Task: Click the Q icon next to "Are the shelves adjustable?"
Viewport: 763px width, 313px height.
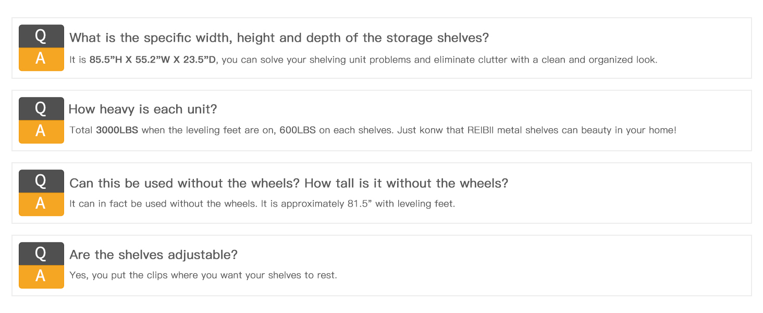Action: click(41, 254)
